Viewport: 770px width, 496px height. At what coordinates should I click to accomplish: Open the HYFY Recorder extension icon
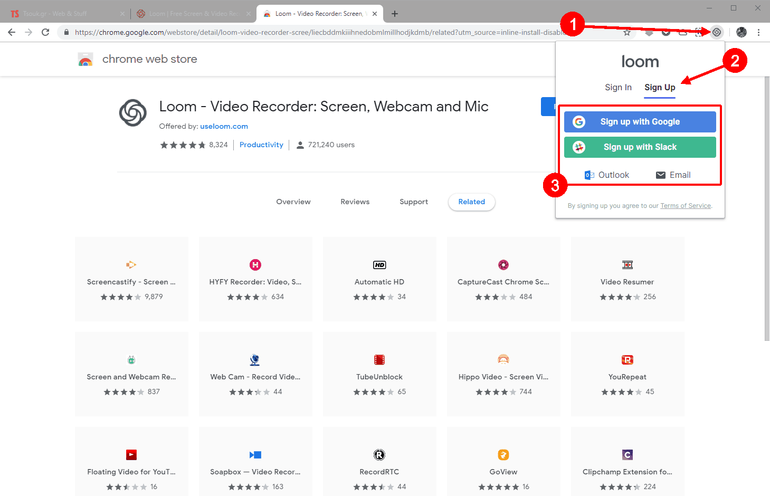pos(255,265)
